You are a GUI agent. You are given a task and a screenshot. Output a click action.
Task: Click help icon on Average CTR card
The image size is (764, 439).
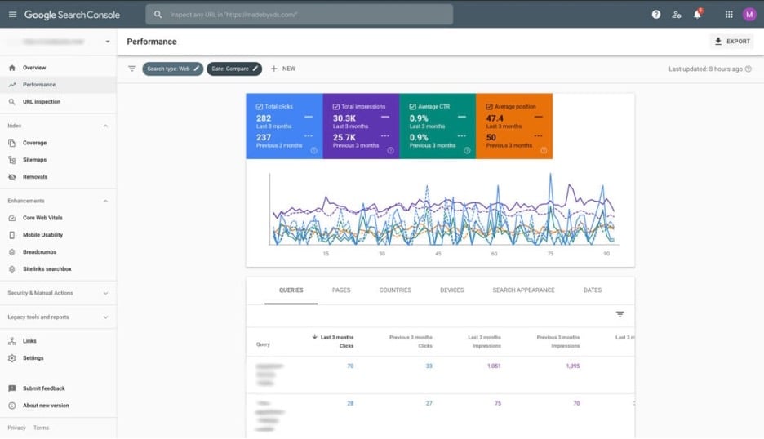point(467,151)
